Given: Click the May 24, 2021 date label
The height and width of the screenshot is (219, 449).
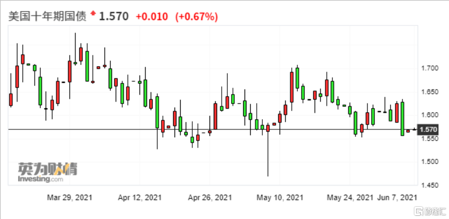Looking at the screenshot, I should 350,198.
